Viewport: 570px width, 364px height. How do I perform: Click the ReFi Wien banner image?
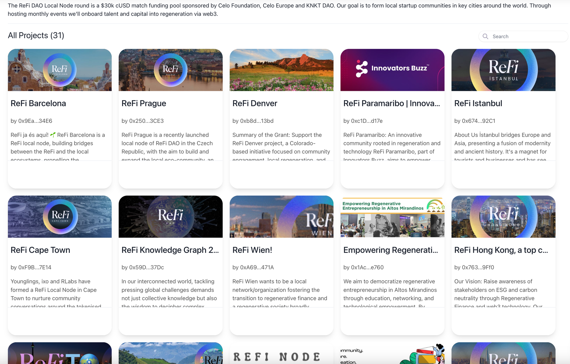click(281, 216)
